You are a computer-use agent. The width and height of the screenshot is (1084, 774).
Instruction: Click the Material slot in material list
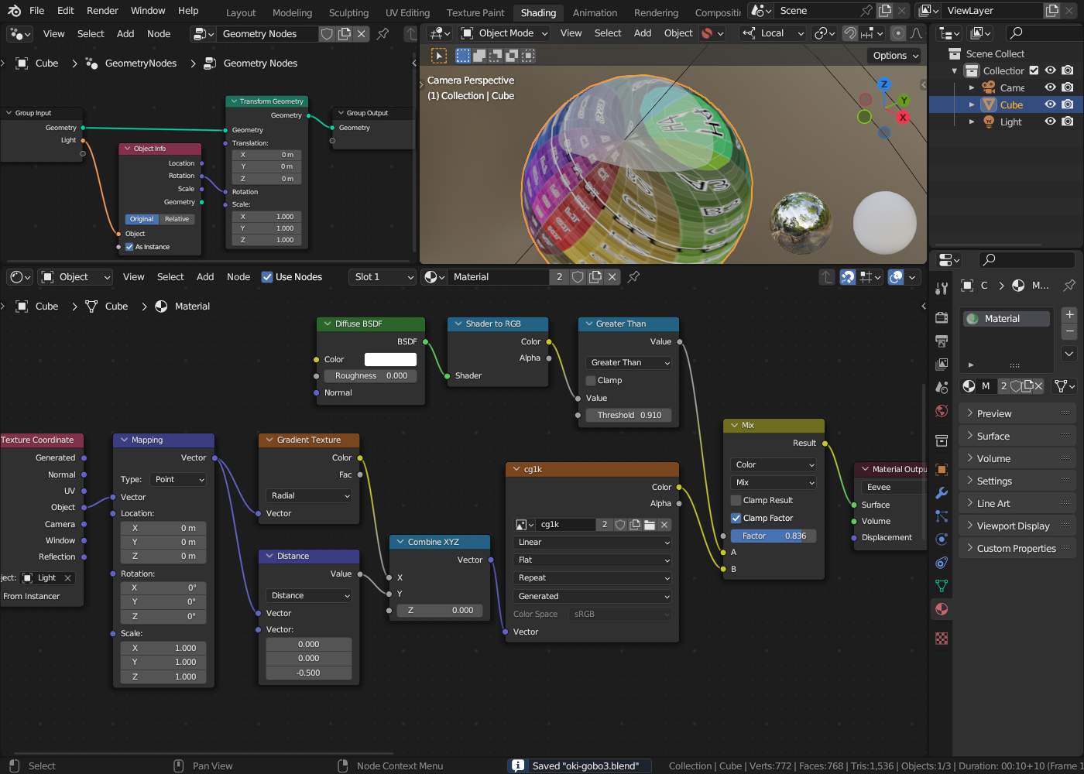[x=1006, y=319]
